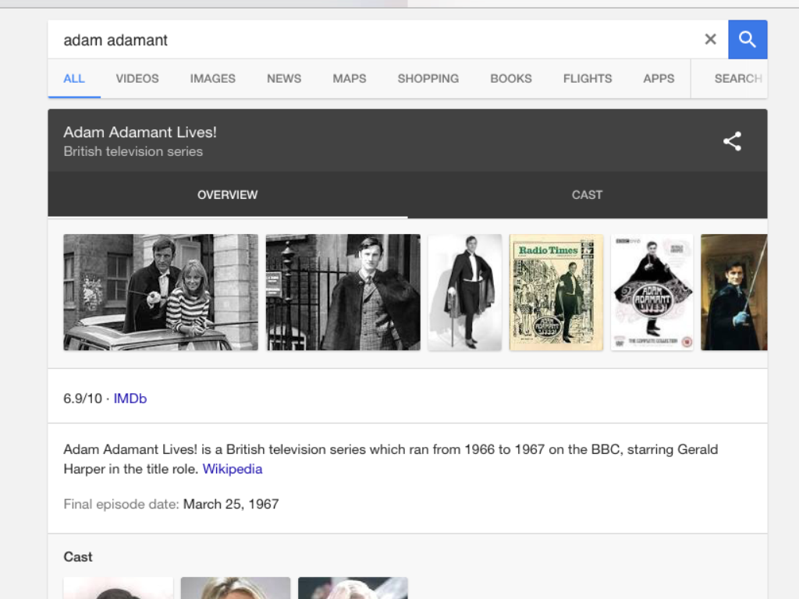Select the OVERVIEW panel tab
This screenshot has height=599, width=799.
pos(227,194)
